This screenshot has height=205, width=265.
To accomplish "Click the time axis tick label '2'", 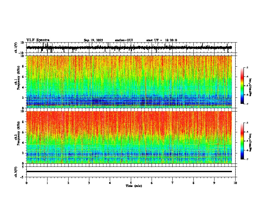I will 68,183.
